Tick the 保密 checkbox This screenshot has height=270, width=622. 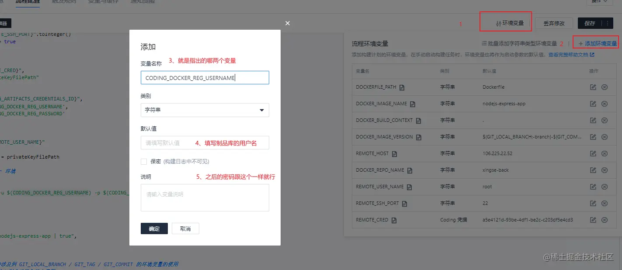[x=144, y=162]
